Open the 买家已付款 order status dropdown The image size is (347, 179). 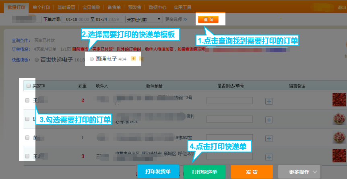tap(143, 19)
